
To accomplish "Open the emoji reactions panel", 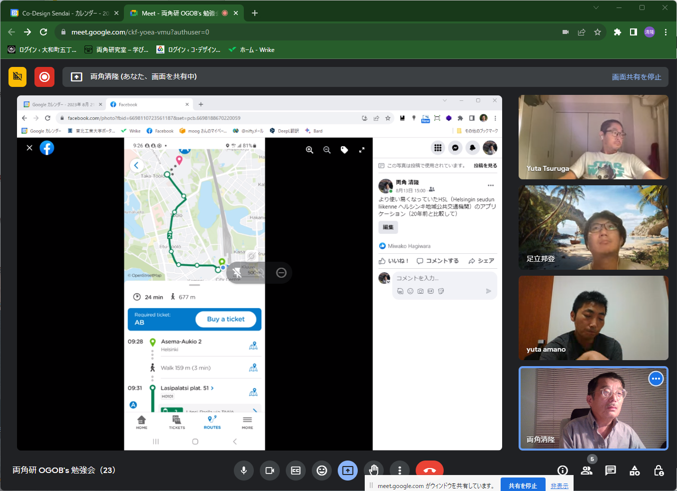I will pyautogui.click(x=322, y=471).
